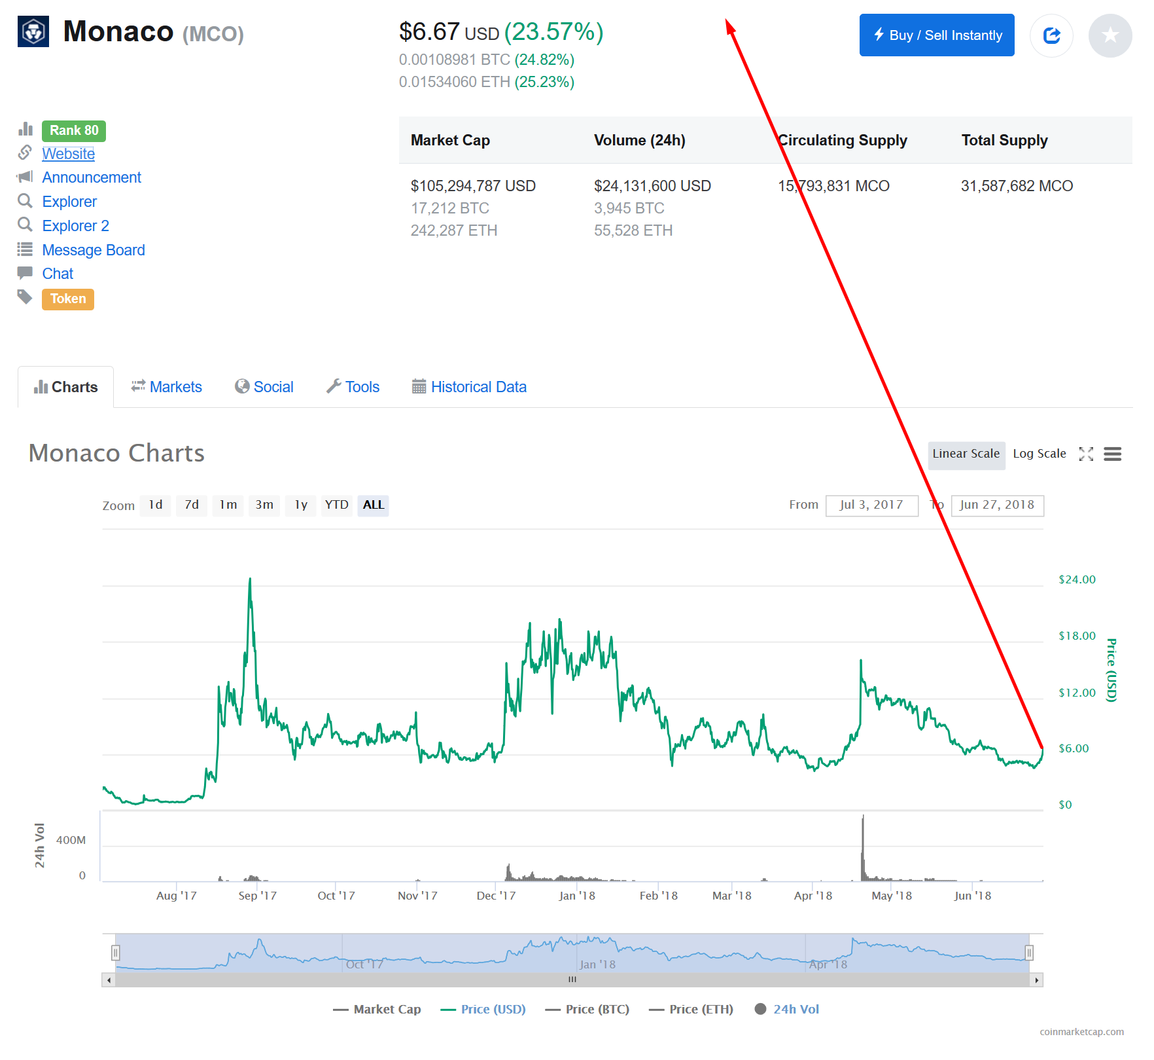This screenshot has width=1154, height=1060.
Task: Click the navigator scroll left arrow
Action: click(109, 980)
